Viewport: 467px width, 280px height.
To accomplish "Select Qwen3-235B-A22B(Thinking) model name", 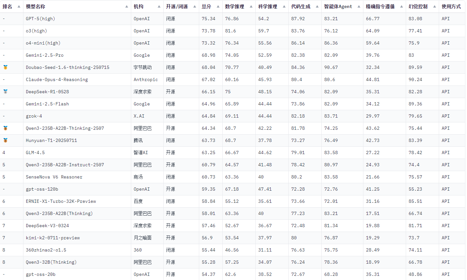I will pyautogui.click(x=59, y=213).
